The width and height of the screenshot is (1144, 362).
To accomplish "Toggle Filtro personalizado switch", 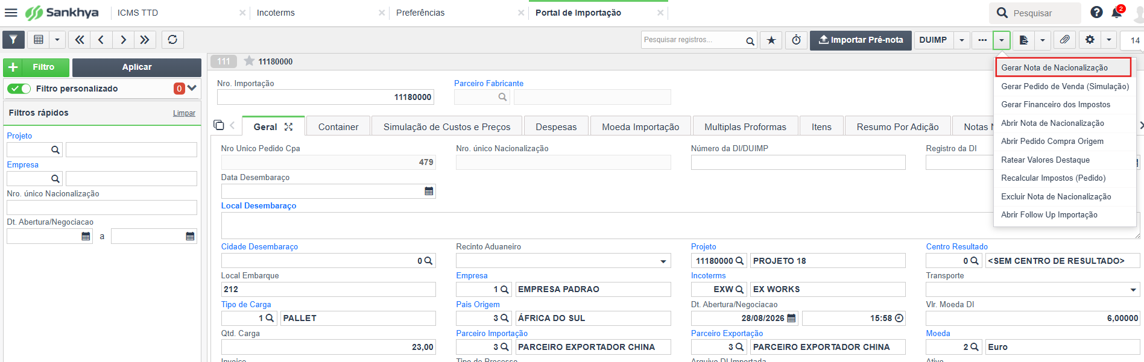I will tap(19, 89).
